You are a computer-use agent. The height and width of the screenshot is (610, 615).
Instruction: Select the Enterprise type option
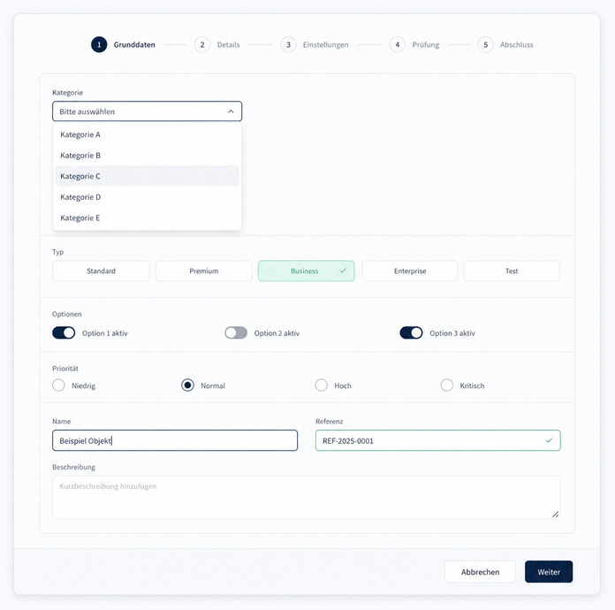pos(410,271)
